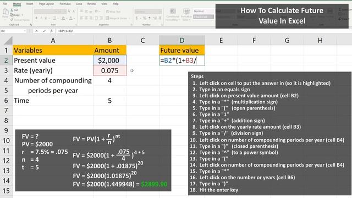Image resolution: width=352 pixels, height=198 pixels.
Task: Select column D header
Action: tap(182, 40)
